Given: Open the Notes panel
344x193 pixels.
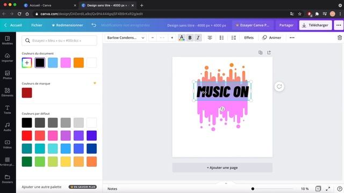Looking at the screenshot, I should pyautogui.click(x=112, y=189).
